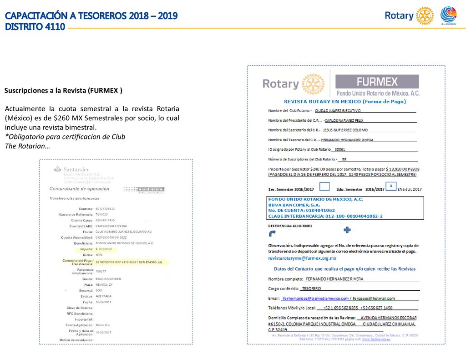The width and height of the screenshot is (466, 350).
Task: Click the Cargo conferido value TESORERO
Action: [x=311, y=288]
